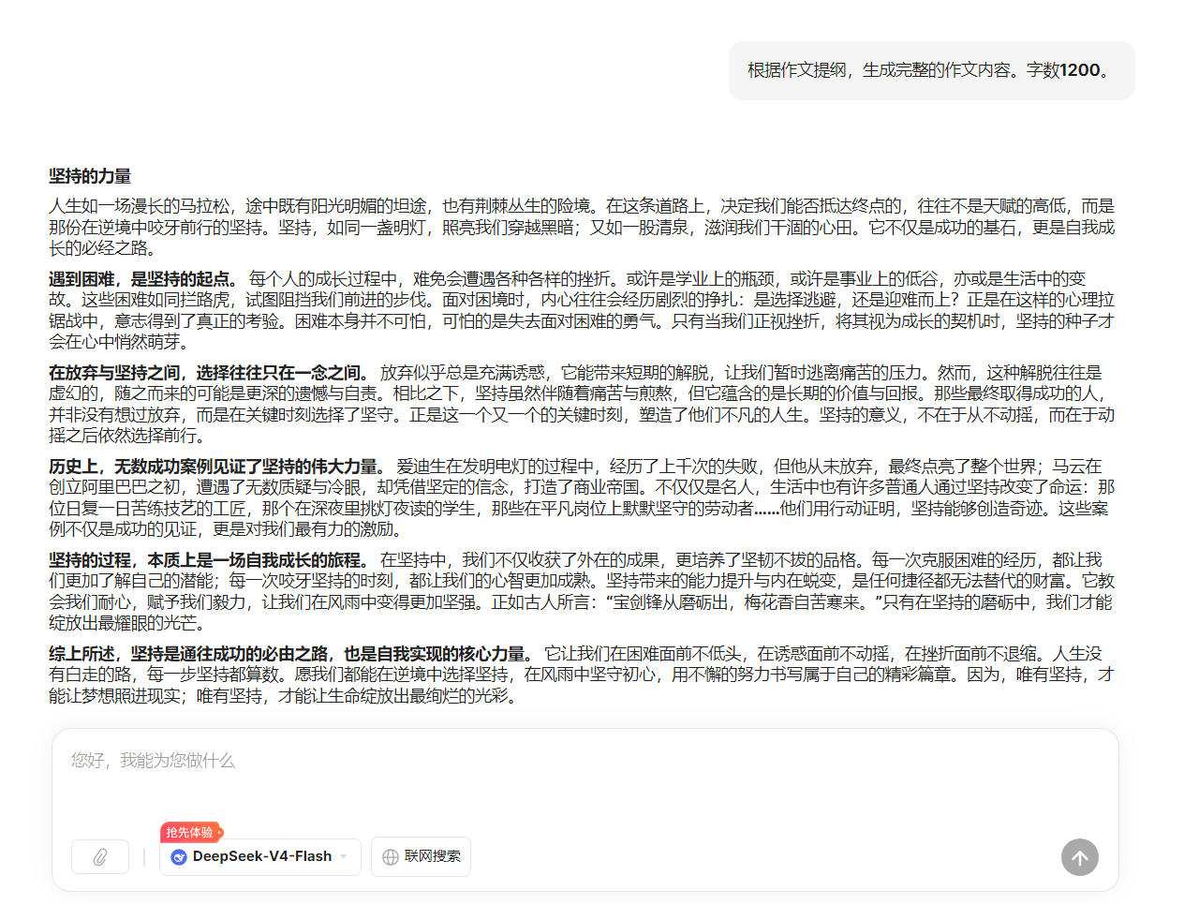Screen dimensions: 1184x905
Task: Toggle the 联网搜索 web search option
Action: coord(421,857)
